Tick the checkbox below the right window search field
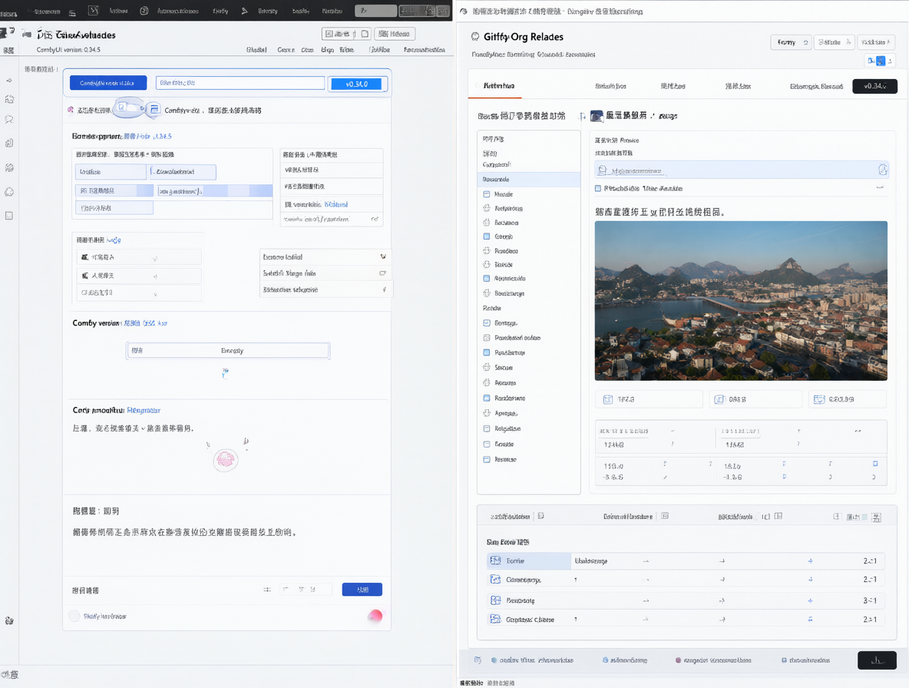The height and width of the screenshot is (688, 909). coord(598,188)
